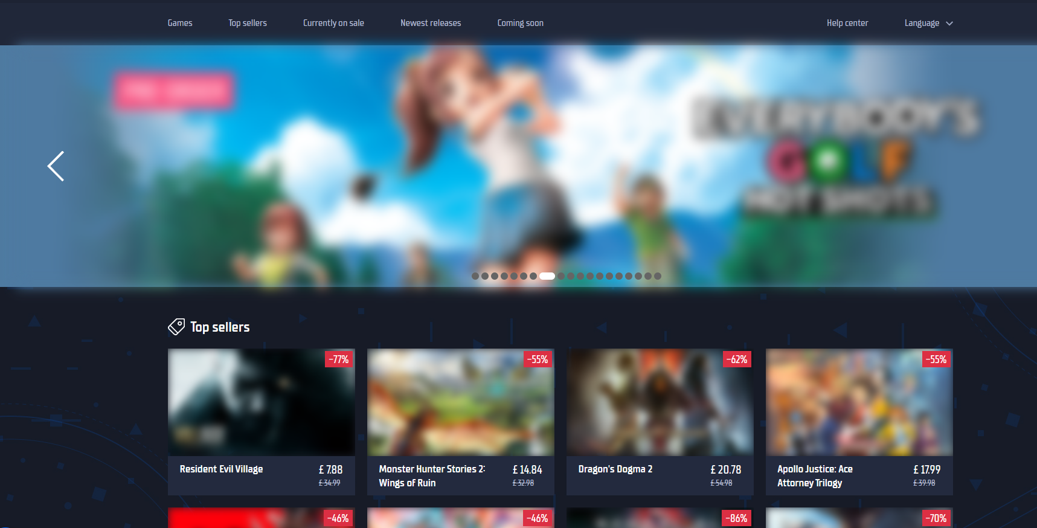Click the -70% discount badge
The height and width of the screenshot is (528, 1037).
(936, 518)
